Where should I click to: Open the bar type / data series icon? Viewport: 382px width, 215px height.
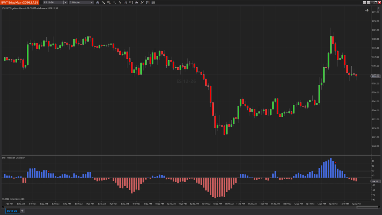point(98,3)
